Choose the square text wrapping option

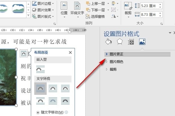point(40,89)
